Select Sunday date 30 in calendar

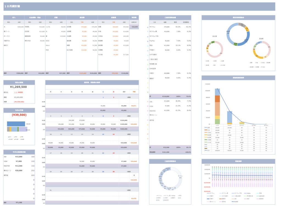pos(113,171)
